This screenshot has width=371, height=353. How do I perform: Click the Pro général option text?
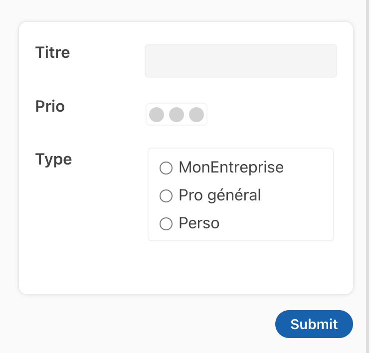click(219, 195)
